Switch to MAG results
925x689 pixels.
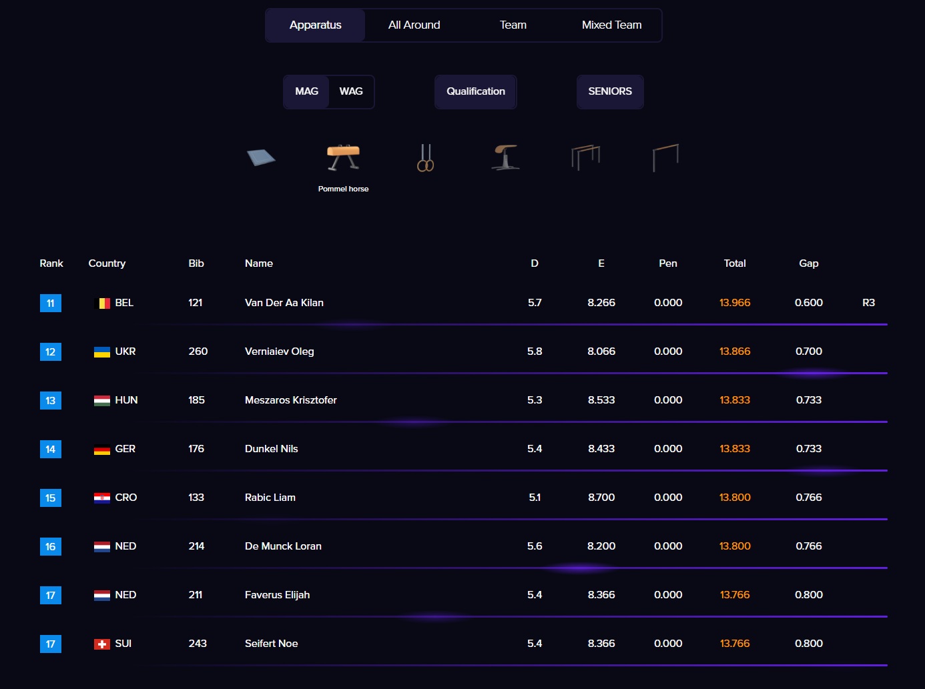point(306,91)
